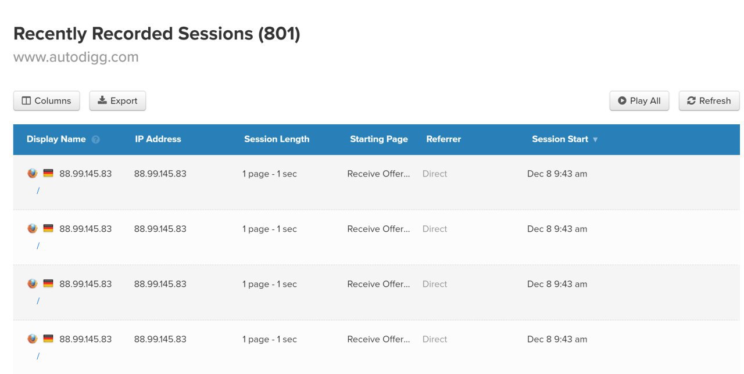
Task: Sort by Referrer column header
Action: point(443,139)
